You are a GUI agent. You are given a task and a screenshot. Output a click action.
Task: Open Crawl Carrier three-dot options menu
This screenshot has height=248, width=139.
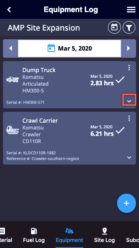pos(129,118)
